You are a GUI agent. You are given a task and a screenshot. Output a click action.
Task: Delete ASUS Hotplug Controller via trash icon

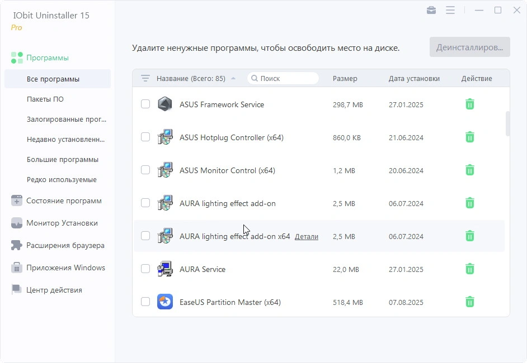(x=470, y=137)
